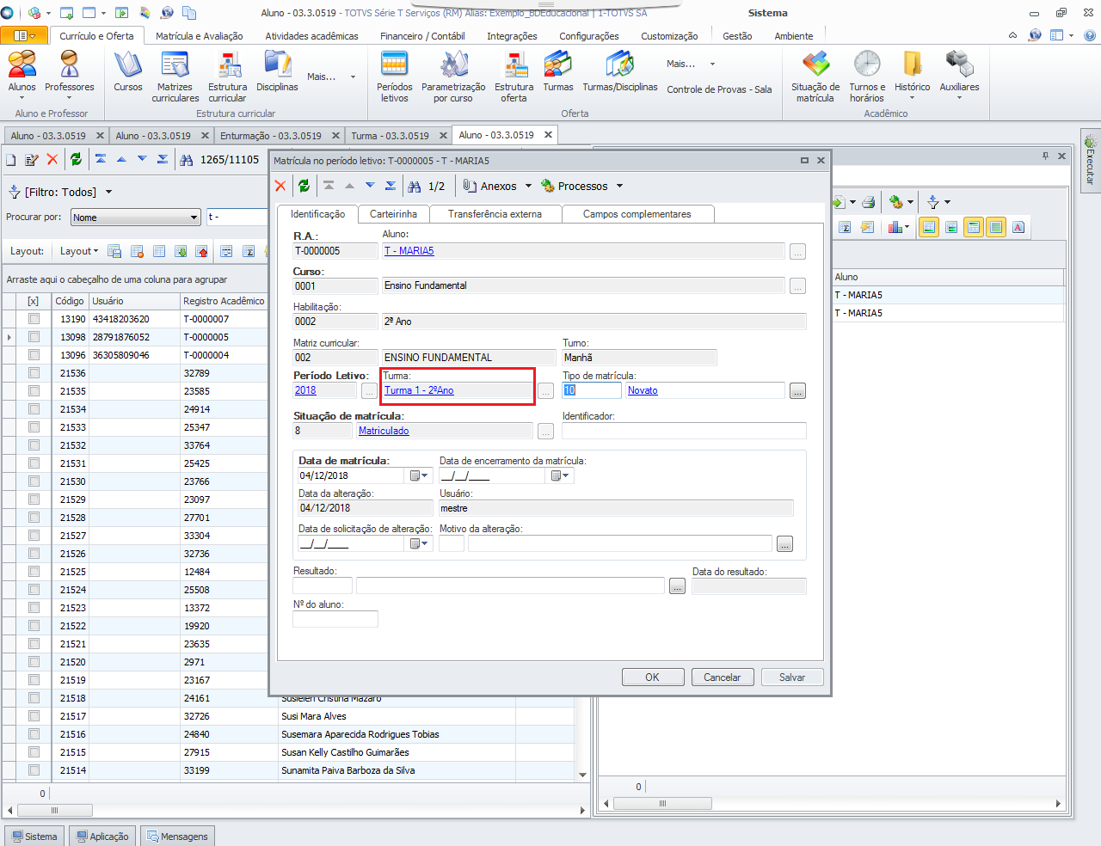1101x846 pixels.
Task: Click new record icon in main toolbar
Action: click(11, 159)
